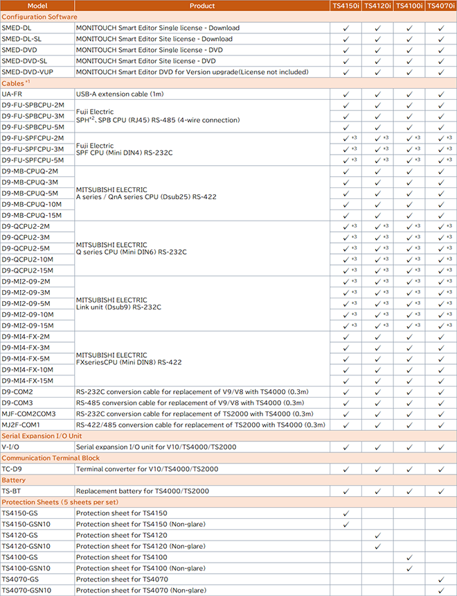Click TS4150i checkmark in TS-BT row

(x=346, y=491)
